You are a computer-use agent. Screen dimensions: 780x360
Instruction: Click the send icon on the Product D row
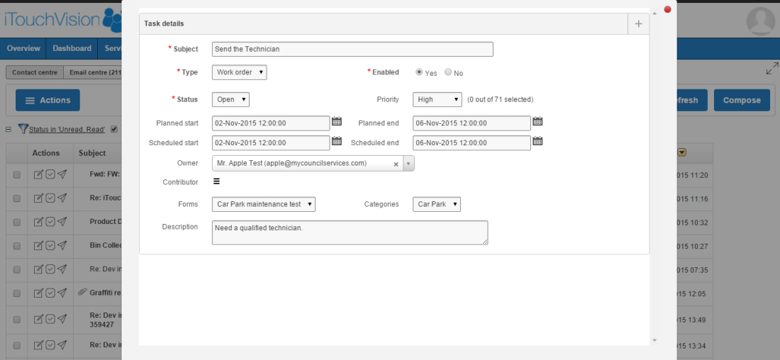click(62, 221)
